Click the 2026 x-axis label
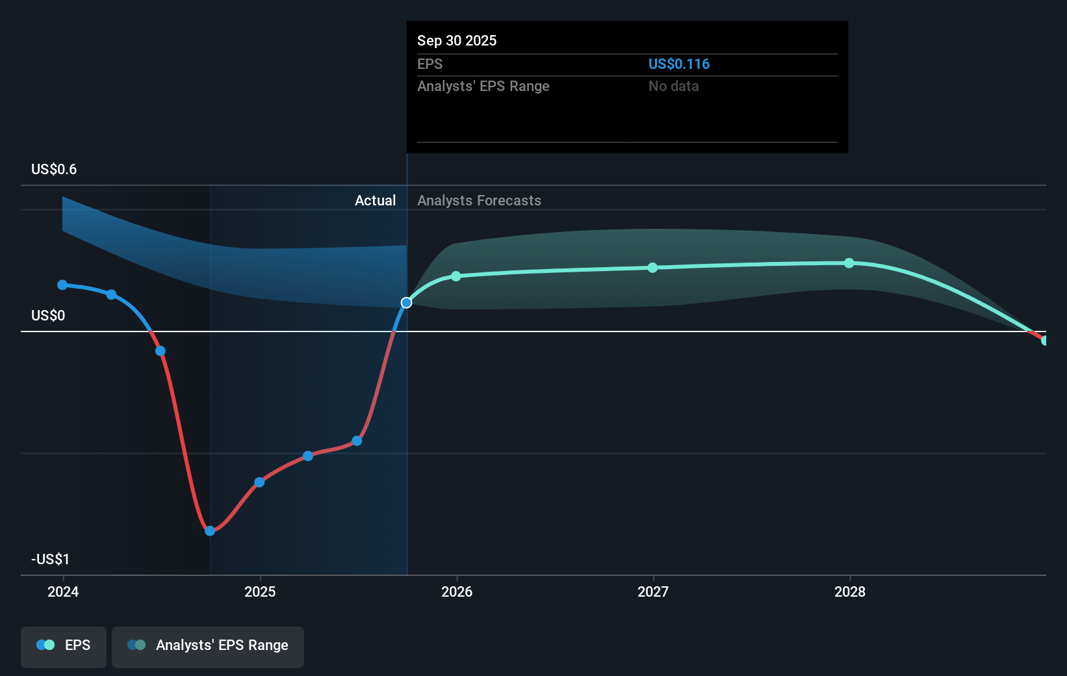Viewport: 1067px width, 676px height. coord(457,591)
